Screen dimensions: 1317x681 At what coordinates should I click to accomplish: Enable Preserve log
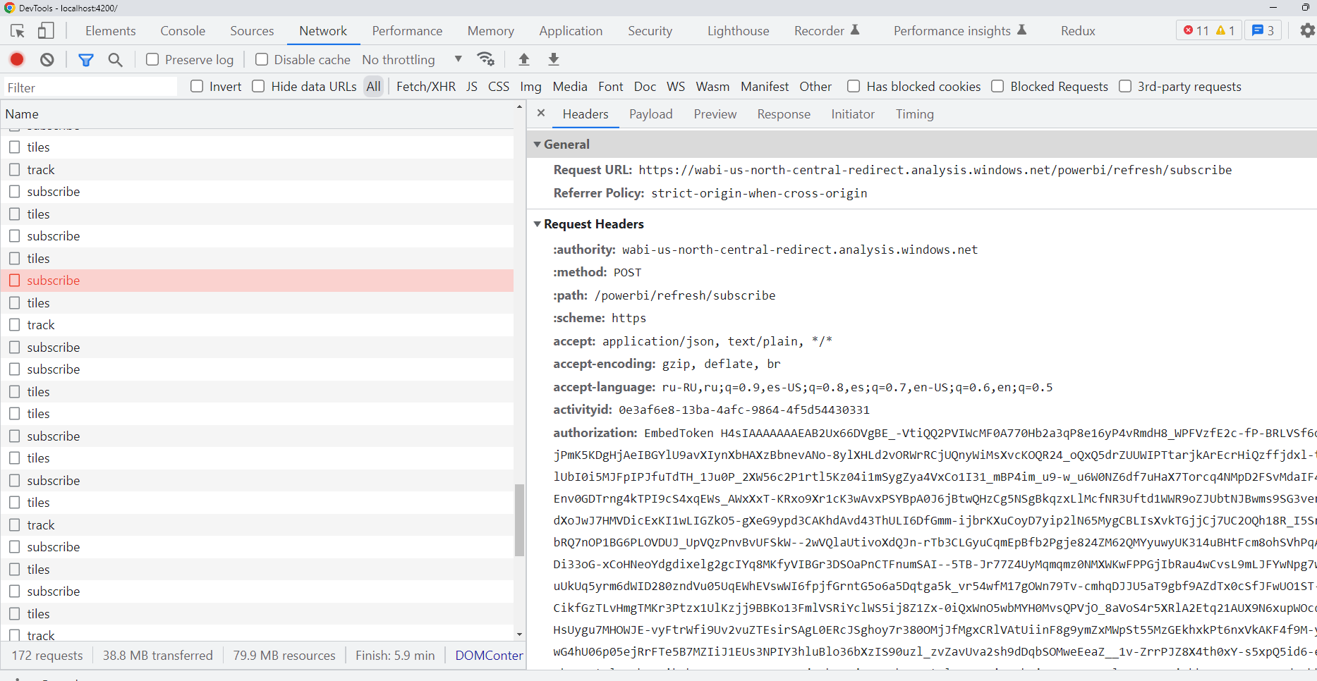(151, 59)
